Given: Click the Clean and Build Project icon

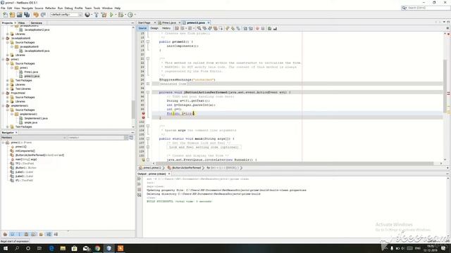Looking at the screenshot, I should pos(104,15).
